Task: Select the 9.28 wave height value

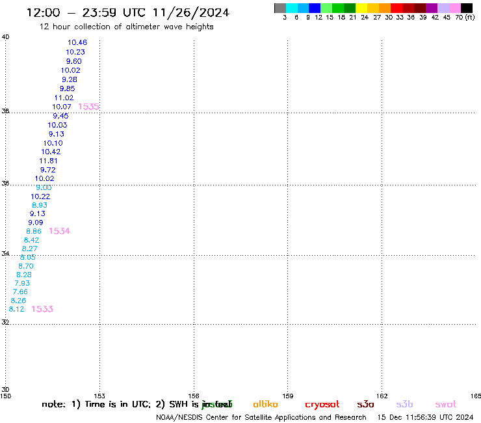Action: tap(70, 79)
